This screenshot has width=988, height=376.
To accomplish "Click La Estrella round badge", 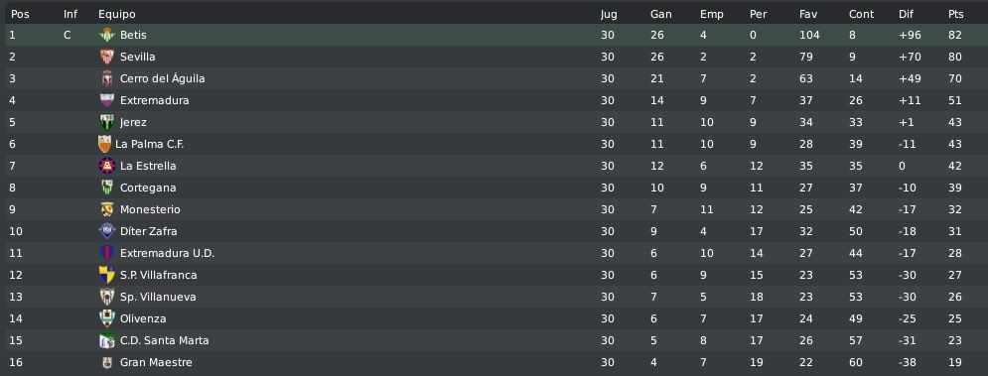I will click(x=107, y=167).
